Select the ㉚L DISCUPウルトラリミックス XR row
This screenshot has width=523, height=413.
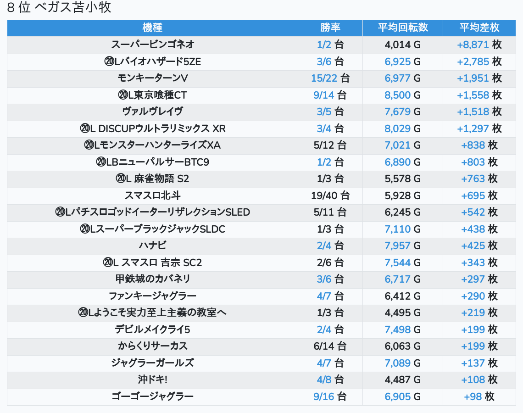click(x=261, y=129)
